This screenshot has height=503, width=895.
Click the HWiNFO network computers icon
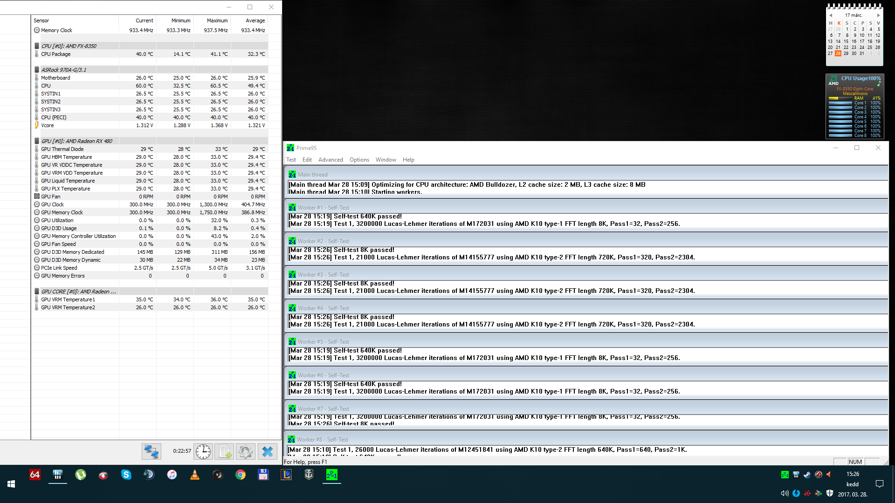tap(151, 451)
